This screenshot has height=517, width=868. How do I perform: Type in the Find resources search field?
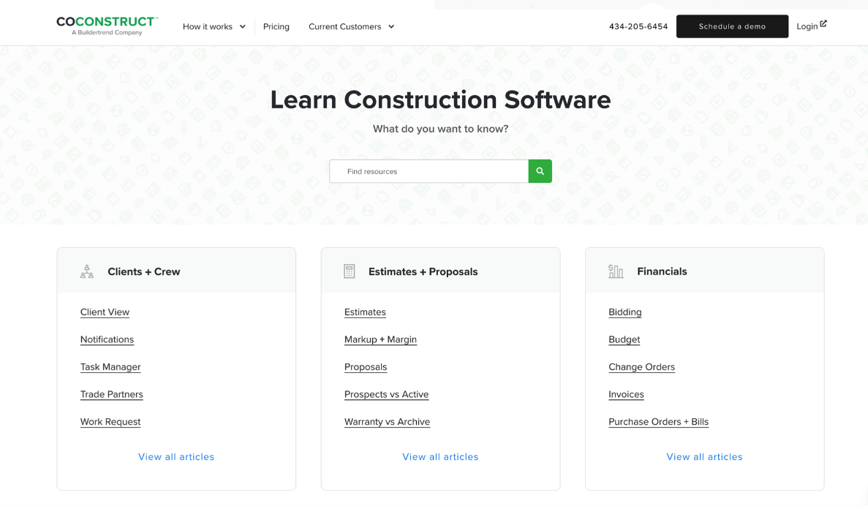429,171
